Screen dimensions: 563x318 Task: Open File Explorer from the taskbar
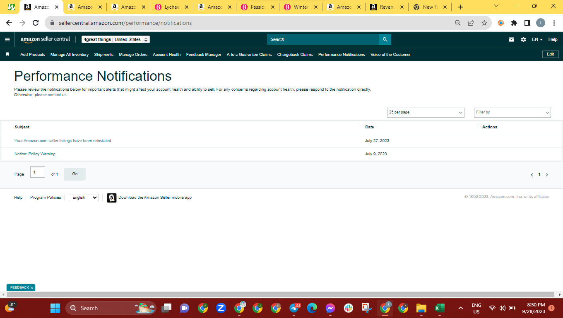[x=421, y=308]
